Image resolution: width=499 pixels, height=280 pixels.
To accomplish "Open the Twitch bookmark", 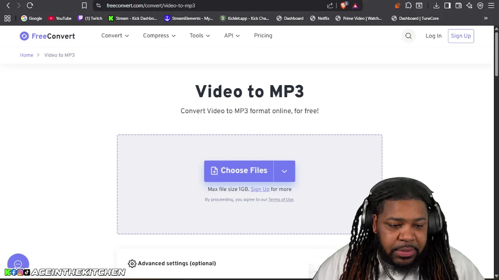I will coord(90,18).
